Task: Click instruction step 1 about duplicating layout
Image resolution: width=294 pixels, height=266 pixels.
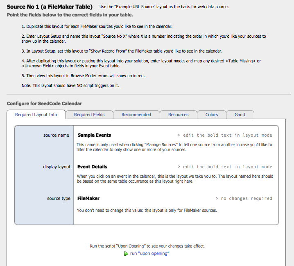Action: pos(97,27)
